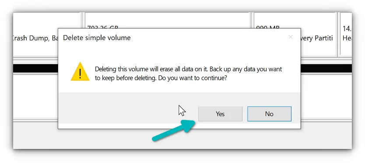
Task: Select the Delete simple volume title bar
Action: pos(179,38)
